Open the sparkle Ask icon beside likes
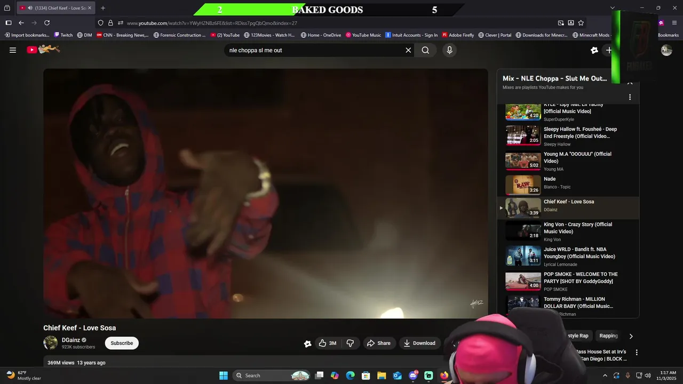The width and height of the screenshot is (683, 384). click(307, 343)
